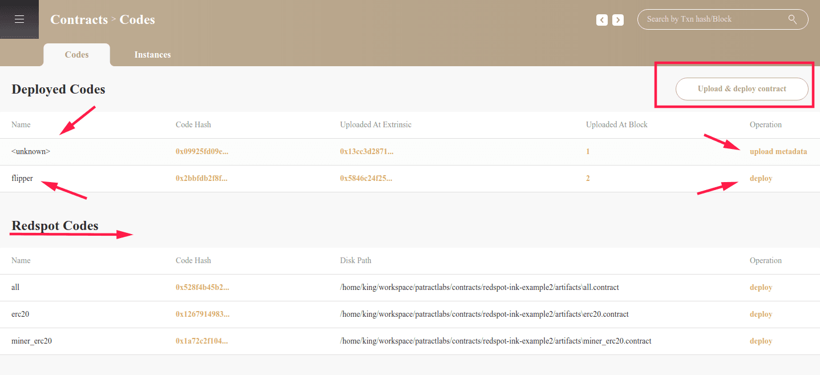The image size is (820, 375).
Task: Select the Codes tab
Action: coord(76,55)
